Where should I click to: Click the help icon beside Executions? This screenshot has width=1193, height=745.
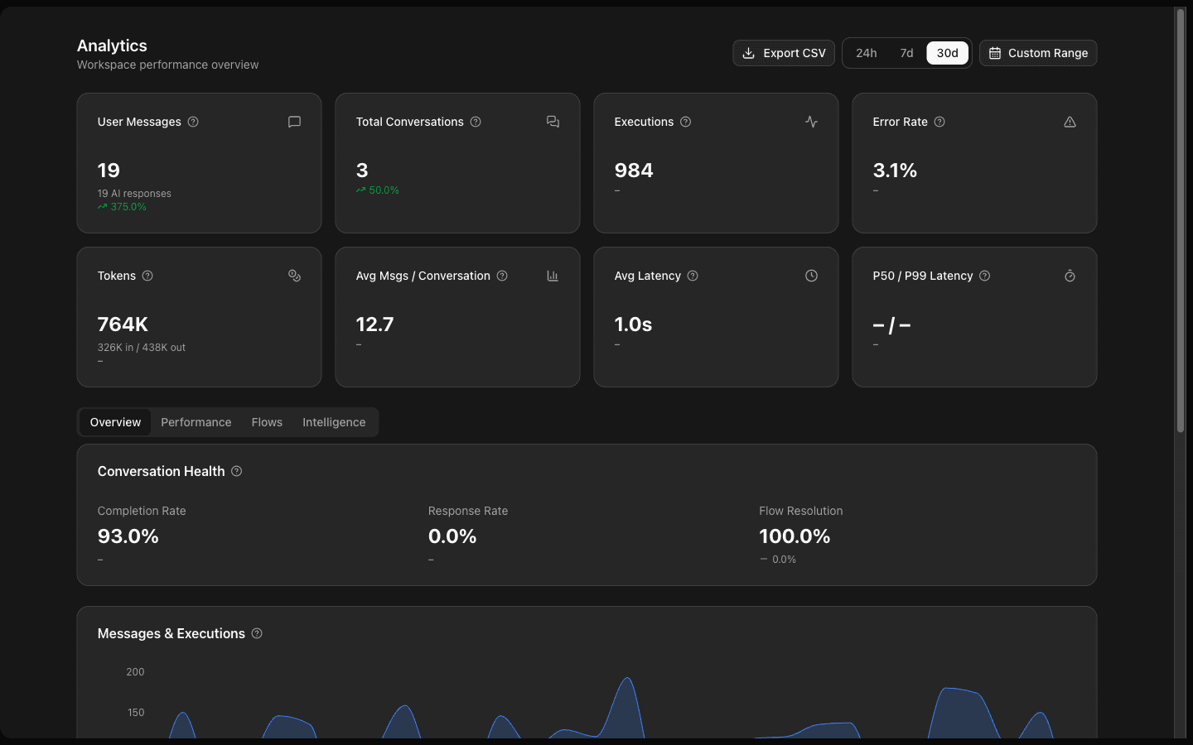pos(685,122)
